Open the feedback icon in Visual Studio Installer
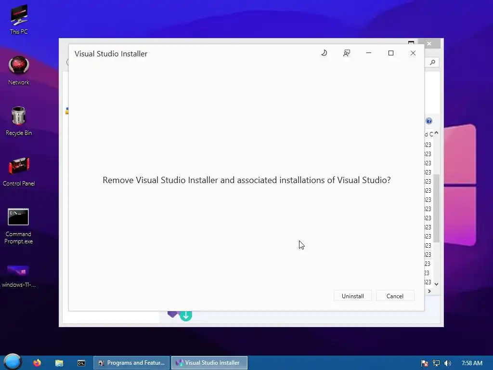Screen dimensions: 493x370 [347, 53]
